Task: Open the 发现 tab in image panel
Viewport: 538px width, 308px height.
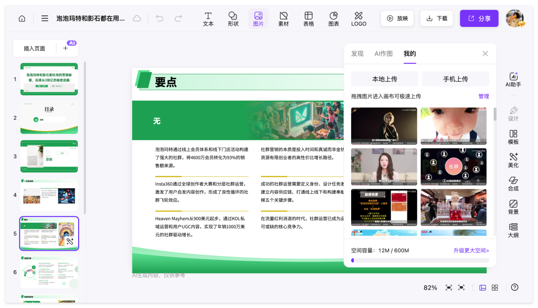Action: pyautogui.click(x=357, y=53)
